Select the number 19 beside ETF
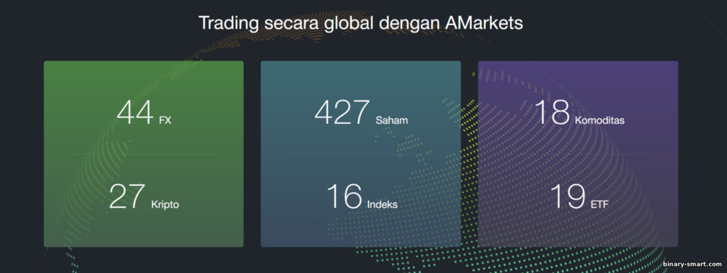 (567, 197)
